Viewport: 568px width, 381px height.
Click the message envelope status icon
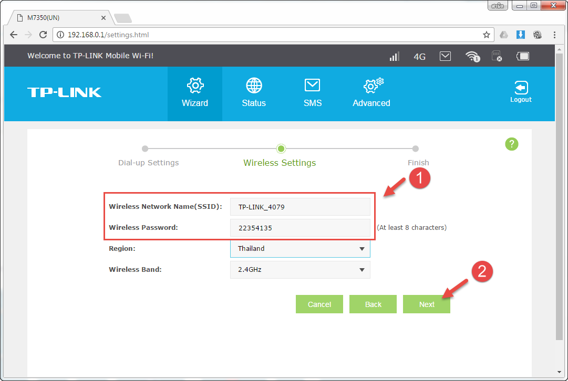(445, 56)
